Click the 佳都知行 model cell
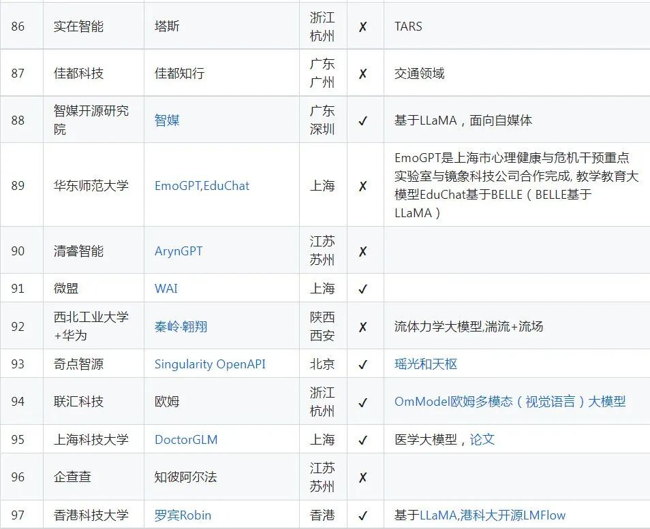 pyautogui.click(x=221, y=73)
